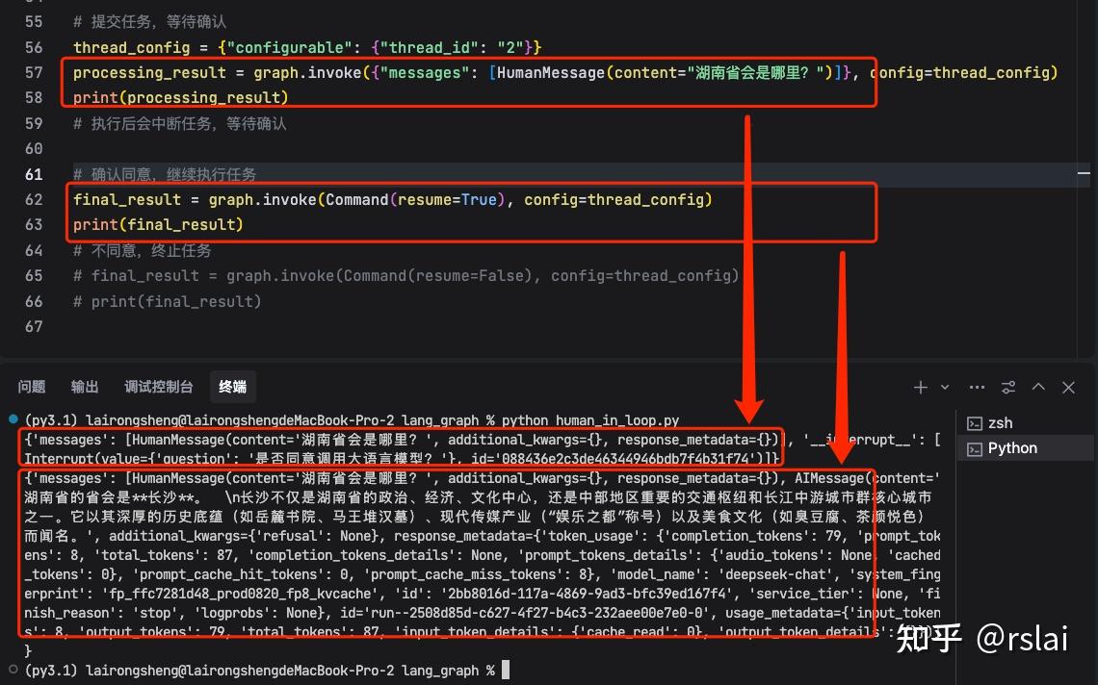This screenshot has height=685, width=1098.
Task: Click the terminal panel settings sliders icon
Action: [x=1008, y=387]
